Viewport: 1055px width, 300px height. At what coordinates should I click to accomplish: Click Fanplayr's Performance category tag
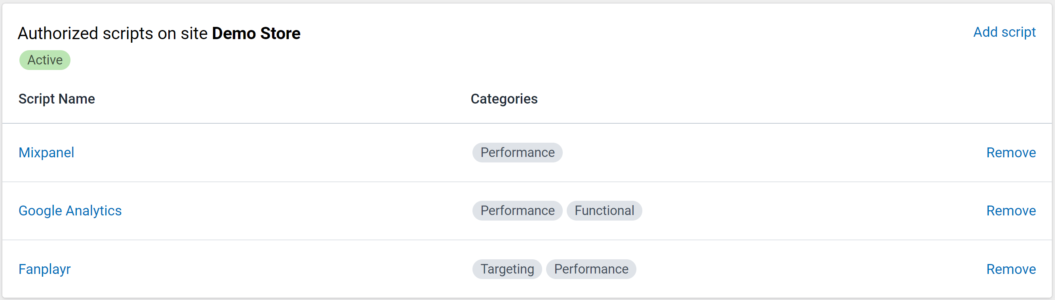[x=591, y=269]
